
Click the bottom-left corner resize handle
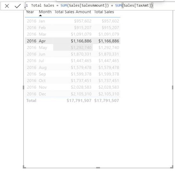click(x=24, y=167)
